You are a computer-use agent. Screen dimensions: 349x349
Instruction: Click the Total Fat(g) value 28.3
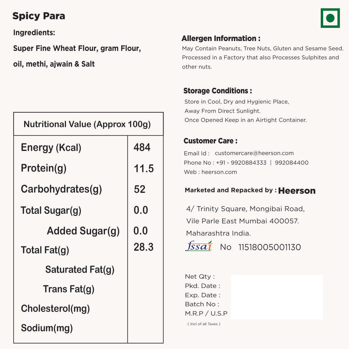coord(143,247)
